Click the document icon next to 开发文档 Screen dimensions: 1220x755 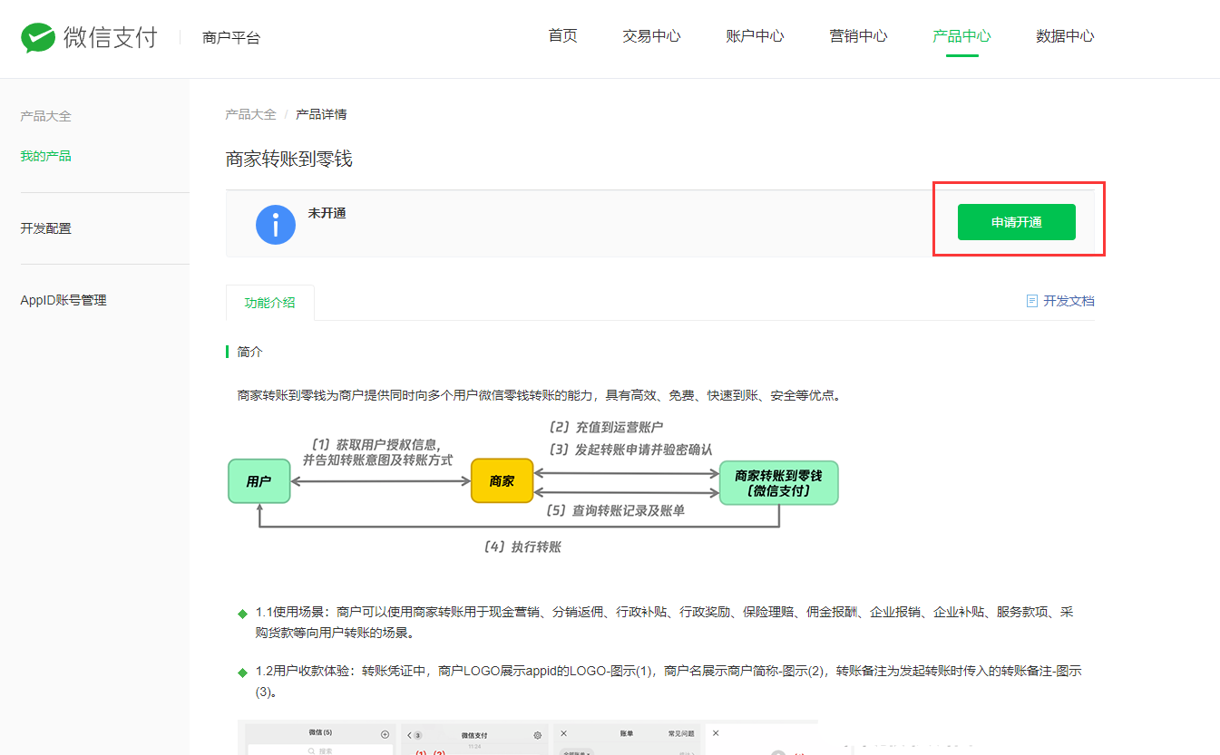click(x=1031, y=301)
